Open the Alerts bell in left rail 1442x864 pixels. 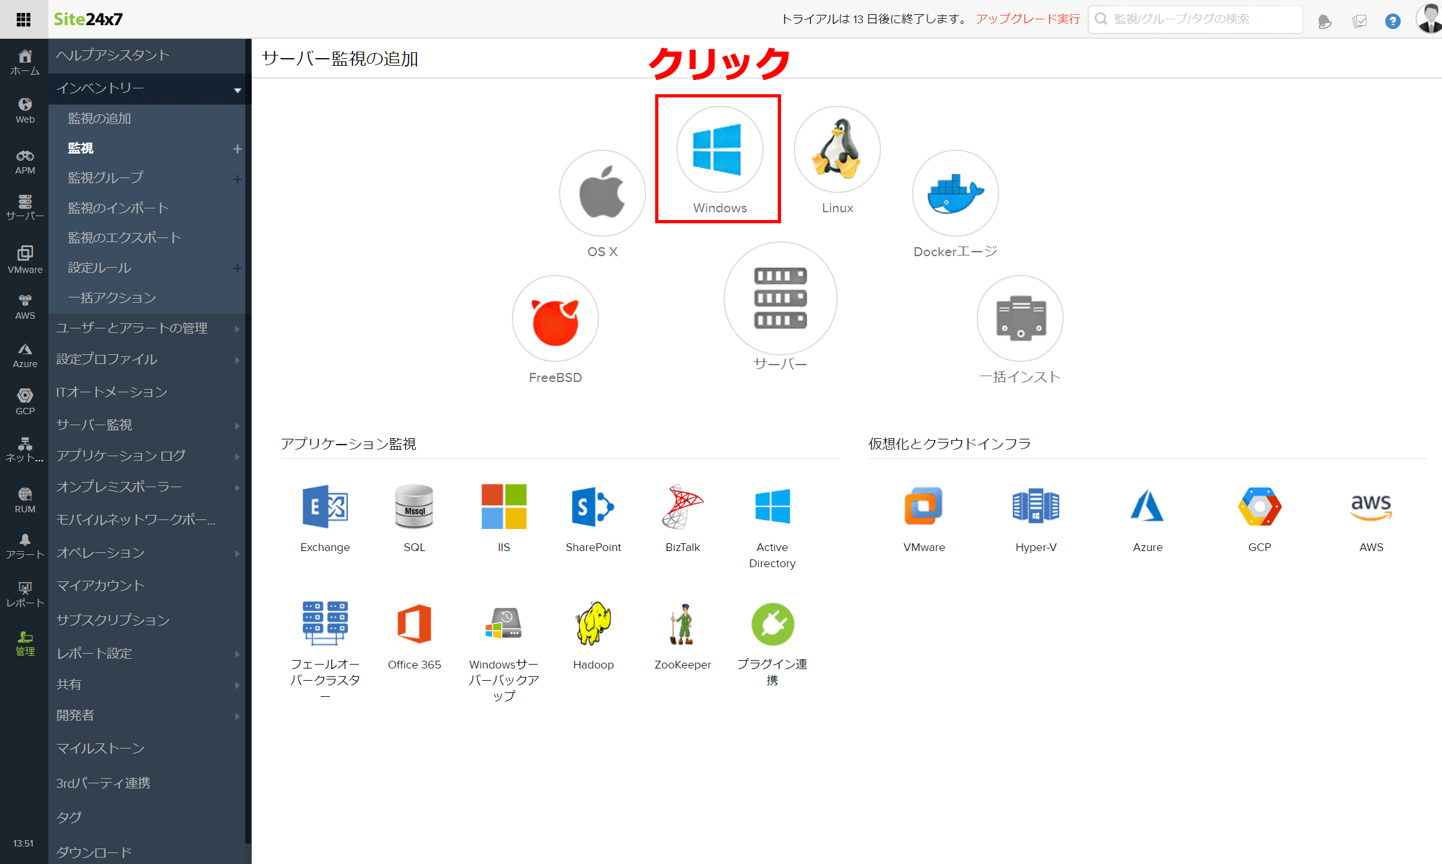[25, 547]
